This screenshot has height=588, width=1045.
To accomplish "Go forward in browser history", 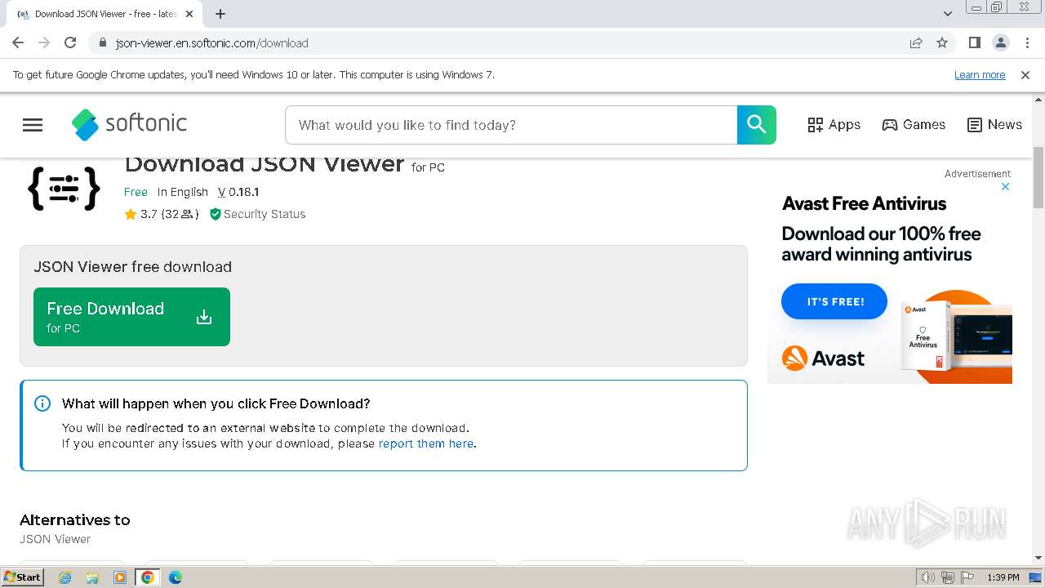I will pyautogui.click(x=44, y=43).
